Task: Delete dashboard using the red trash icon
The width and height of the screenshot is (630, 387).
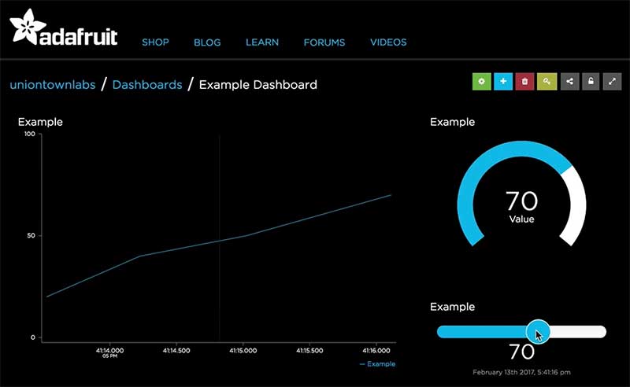Action: pyautogui.click(x=525, y=81)
